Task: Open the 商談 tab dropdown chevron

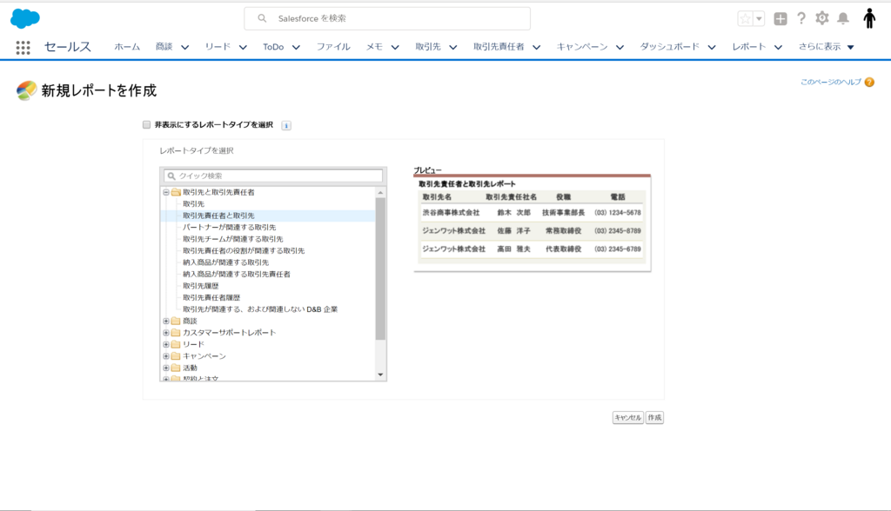Action: [185, 47]
